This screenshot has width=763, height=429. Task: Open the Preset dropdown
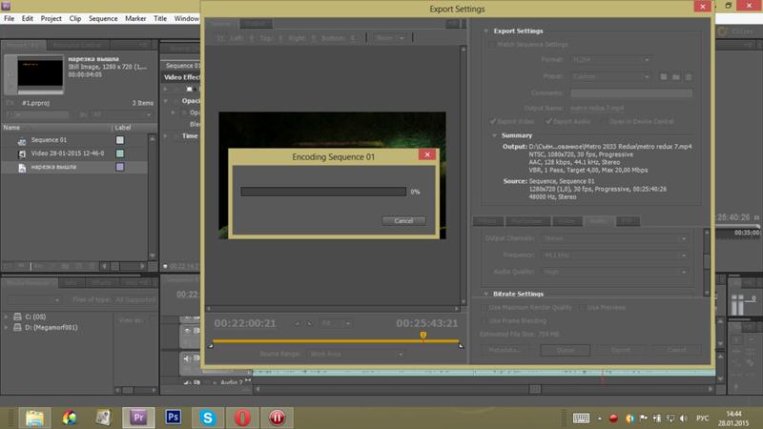pyautogui.click(x=610, y=76)
